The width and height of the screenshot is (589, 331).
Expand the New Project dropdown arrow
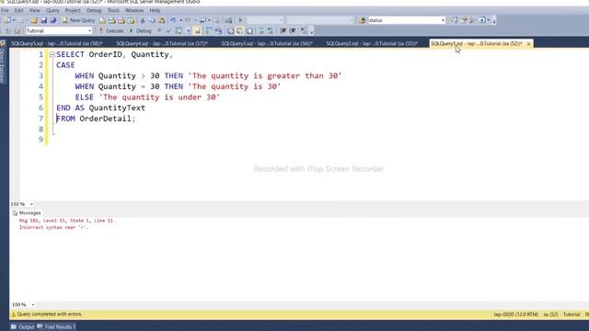14,20
